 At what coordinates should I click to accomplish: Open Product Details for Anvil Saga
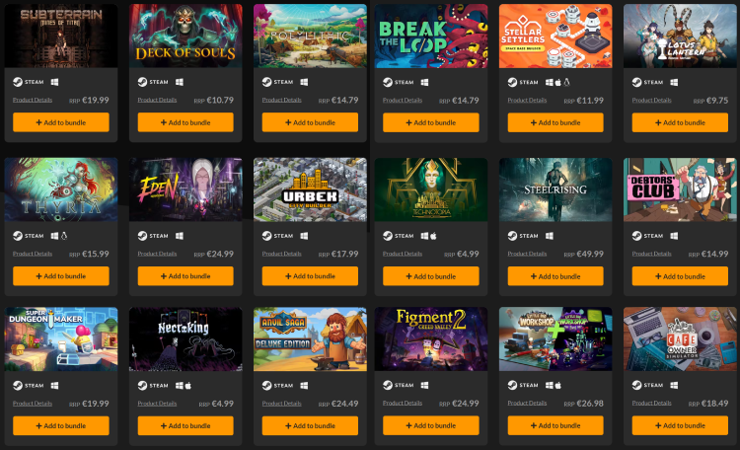click(282, 404)
